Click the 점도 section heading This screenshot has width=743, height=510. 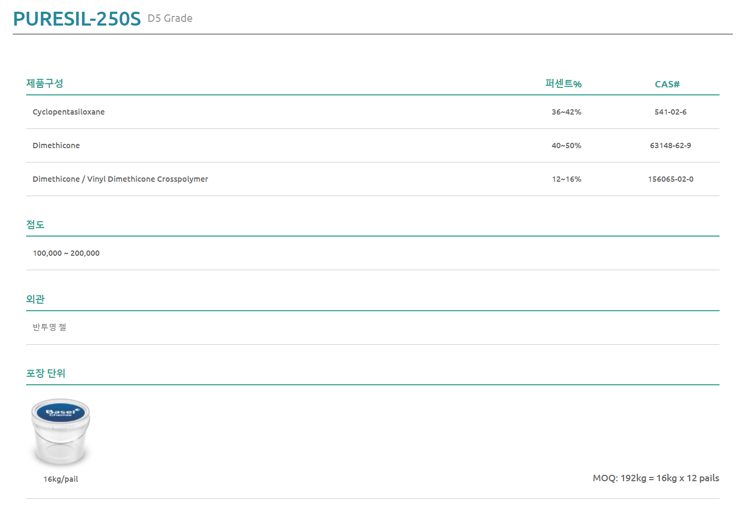click(x=35, y=224)
